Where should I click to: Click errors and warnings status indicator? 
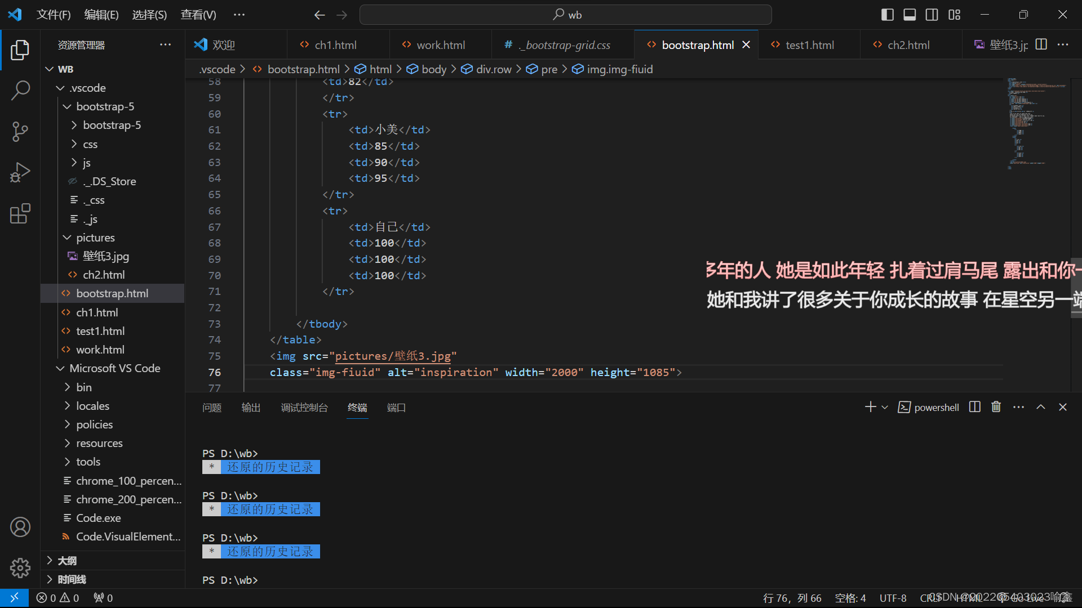point(57,598)
